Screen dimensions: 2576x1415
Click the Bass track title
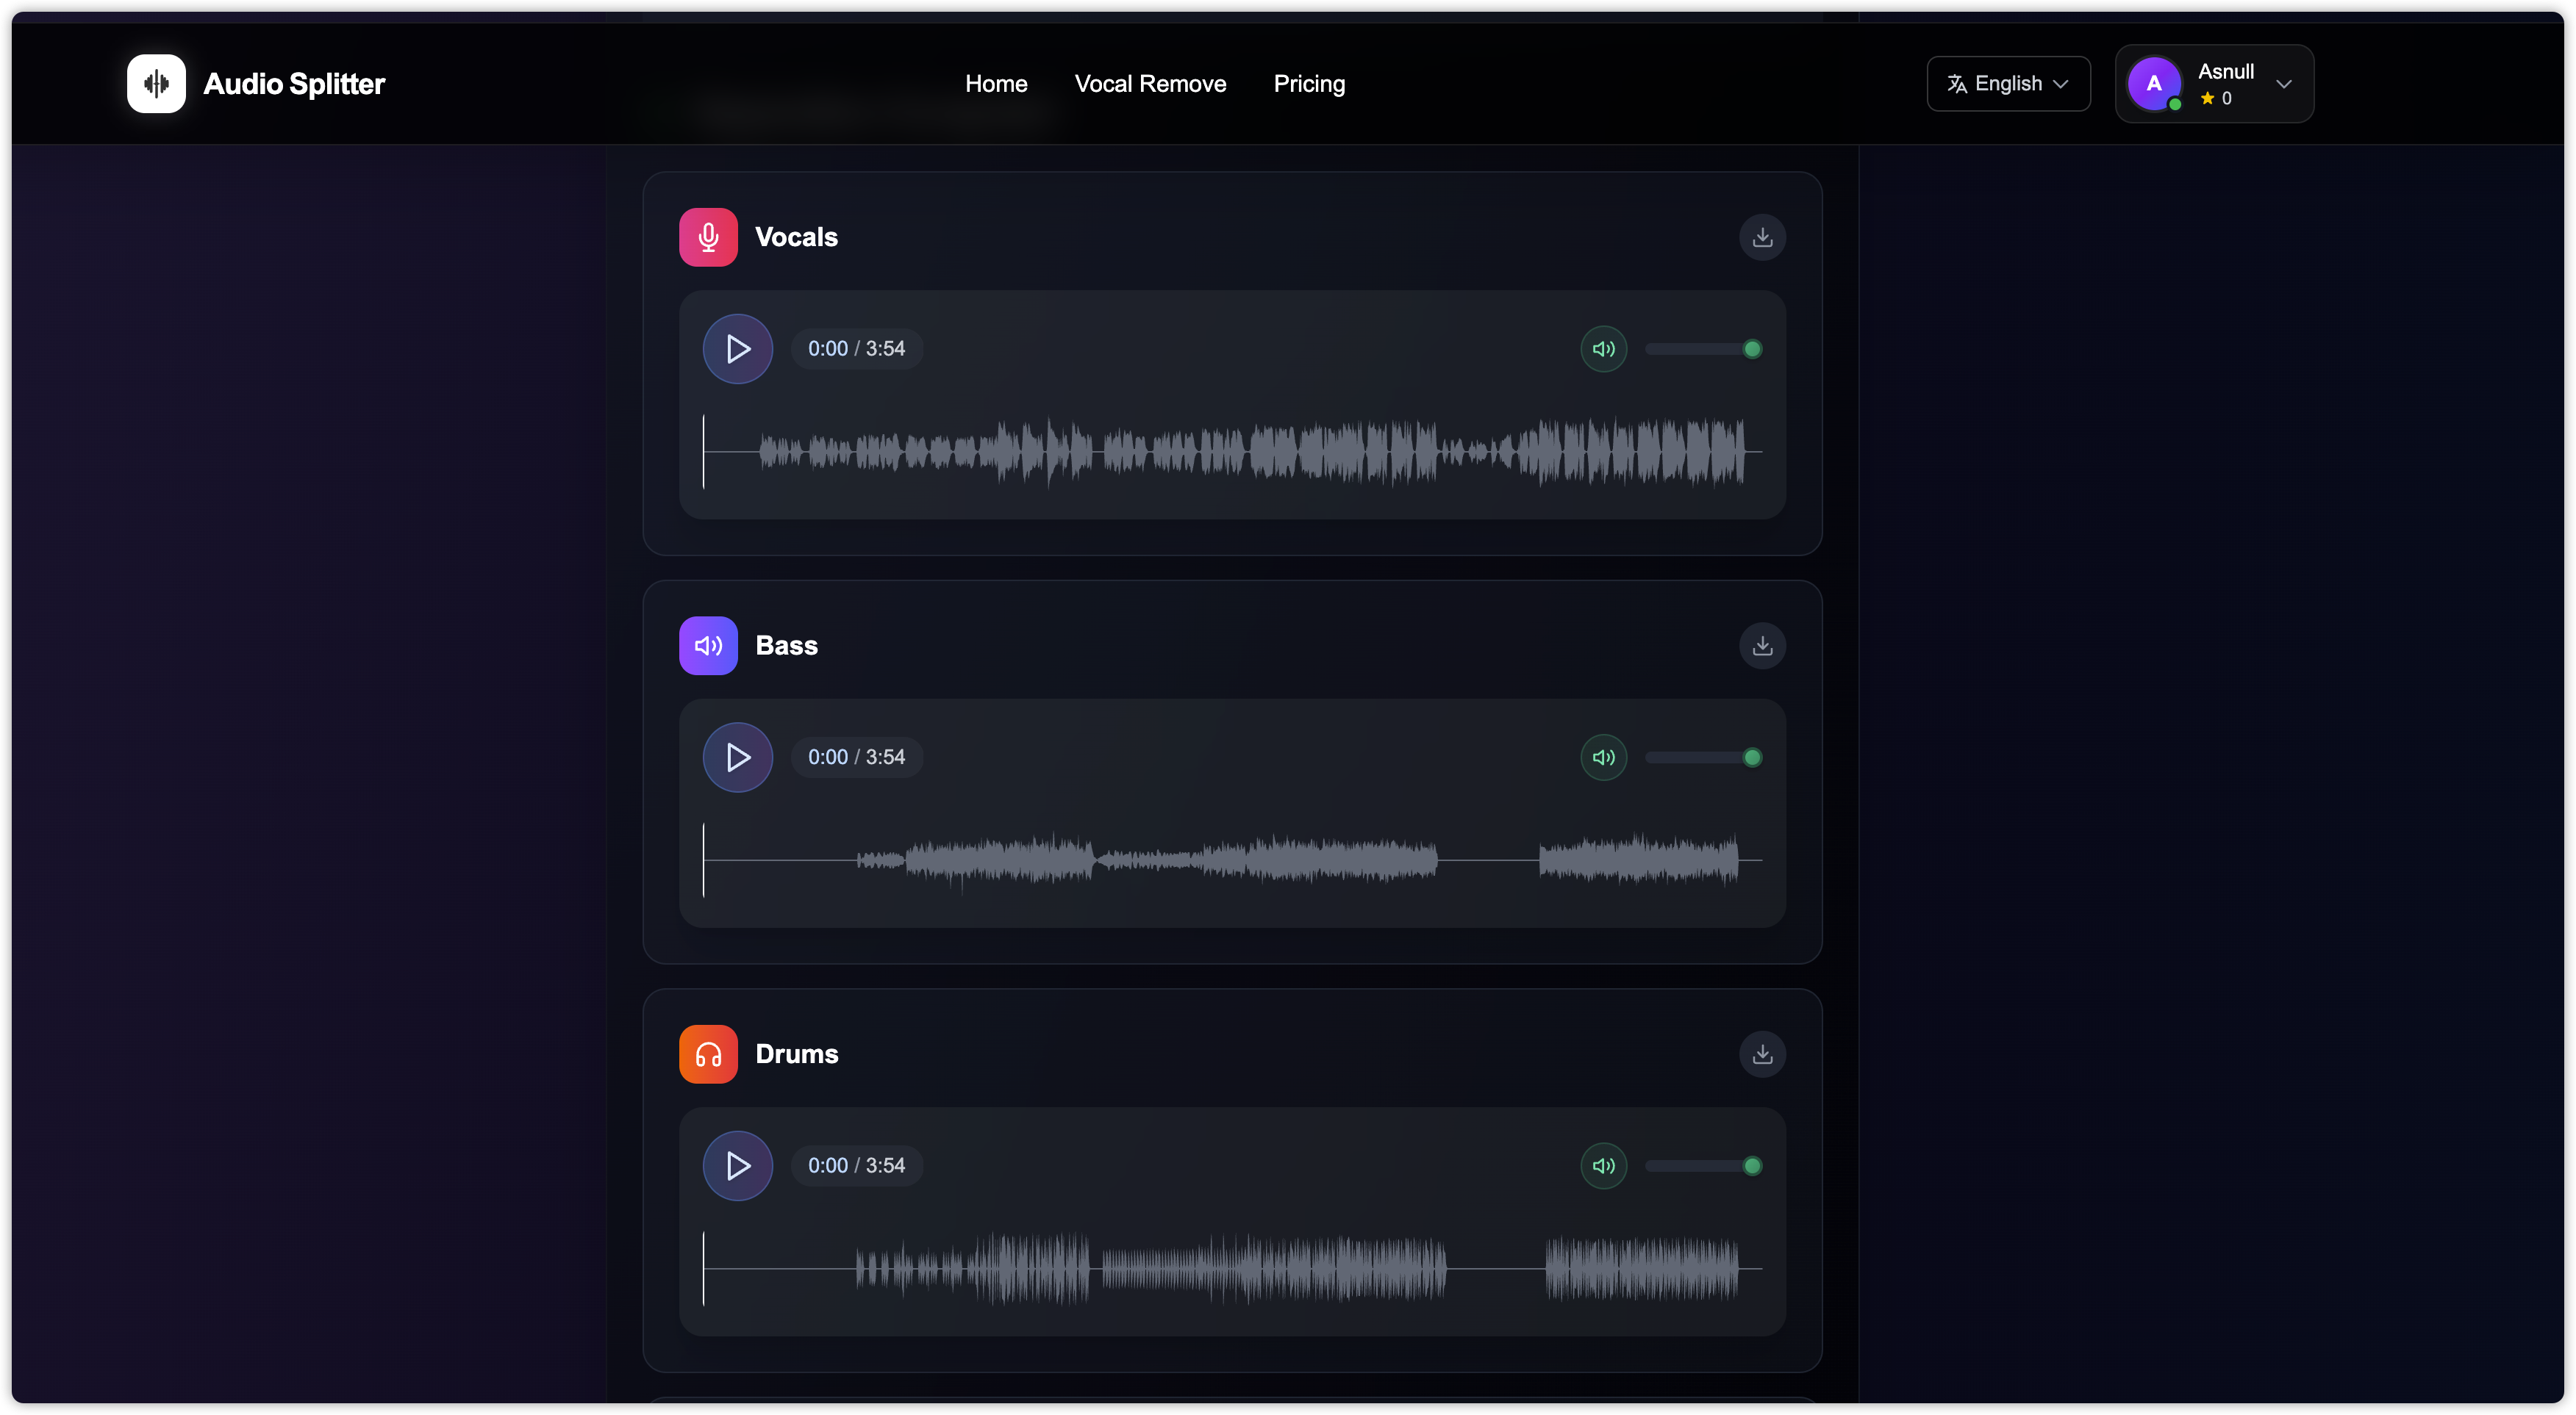pos(786,646)
